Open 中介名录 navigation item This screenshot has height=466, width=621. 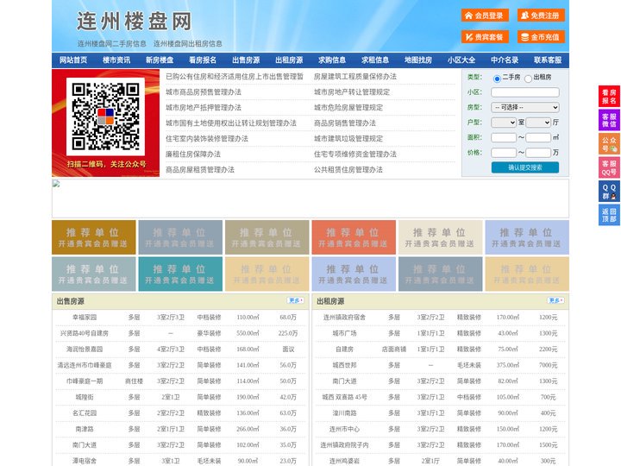[x=505, y=60]
